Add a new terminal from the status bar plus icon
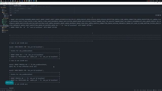162x91 pixels. [1, 90]
